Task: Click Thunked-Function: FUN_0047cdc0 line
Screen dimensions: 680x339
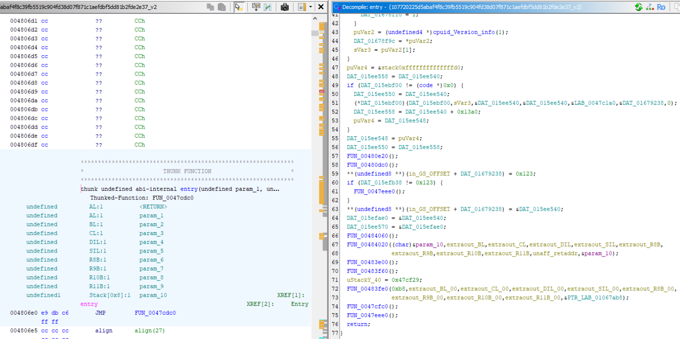Action: point(142,198)
